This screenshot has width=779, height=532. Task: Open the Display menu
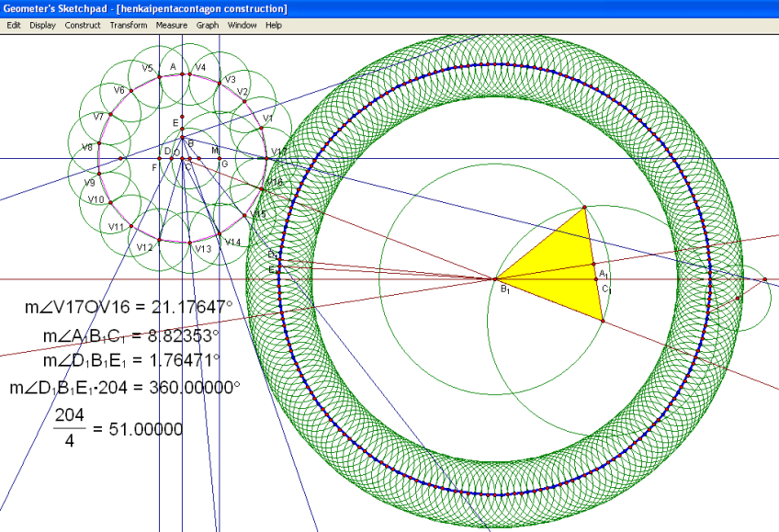pos(42,25)
